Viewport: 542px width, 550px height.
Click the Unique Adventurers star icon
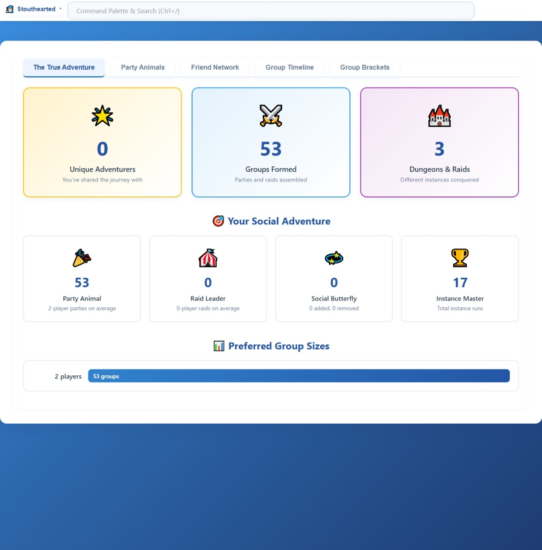coord(102,116)
